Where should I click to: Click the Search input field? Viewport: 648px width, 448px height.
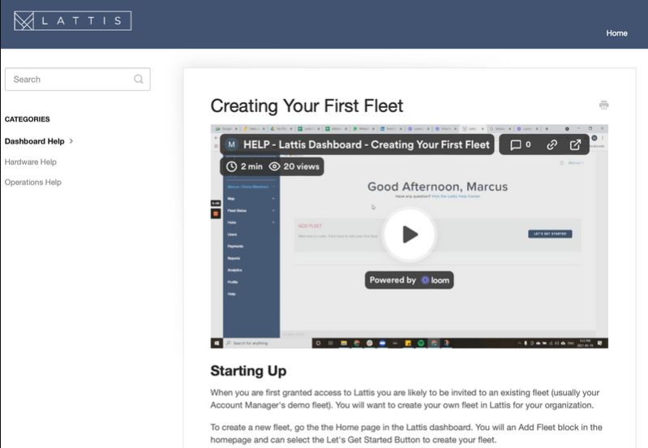click(x=78, y=79)
